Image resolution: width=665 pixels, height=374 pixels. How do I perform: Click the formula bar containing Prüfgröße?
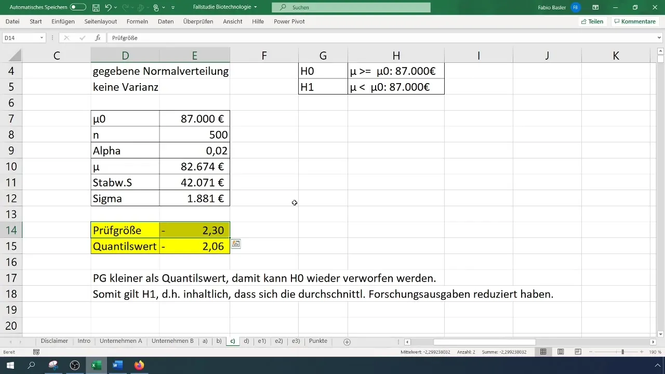(x=382, y=38)
